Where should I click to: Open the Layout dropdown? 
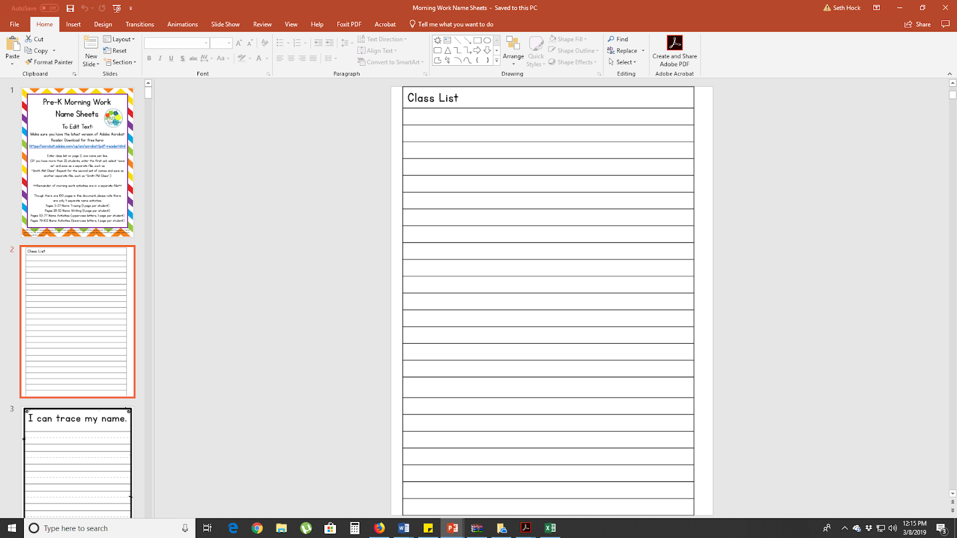(x=120, y=39)
